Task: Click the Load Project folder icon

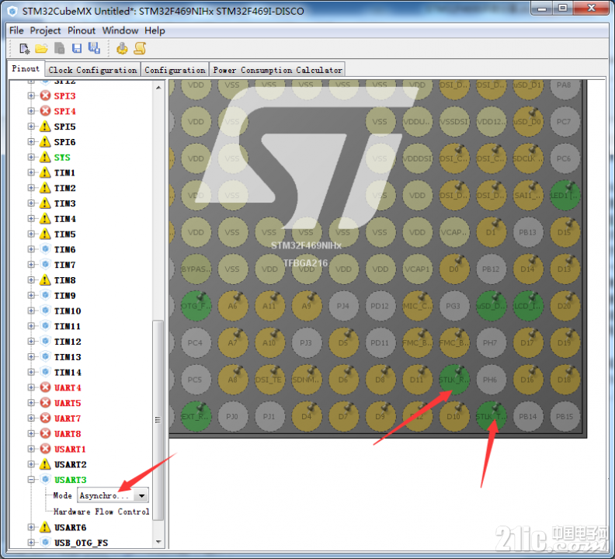Action: (42, 48)
